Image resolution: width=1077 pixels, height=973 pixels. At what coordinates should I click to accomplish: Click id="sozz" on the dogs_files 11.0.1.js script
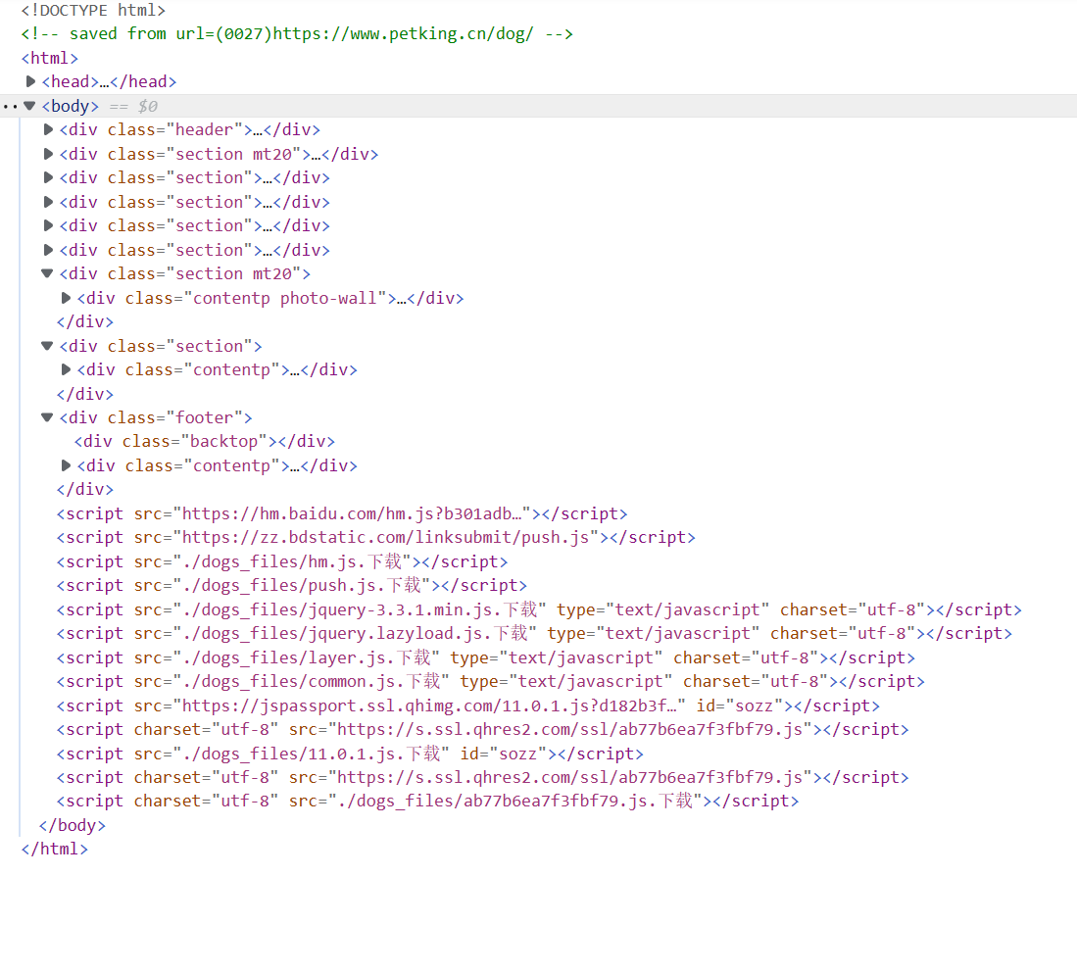[504, 754]
